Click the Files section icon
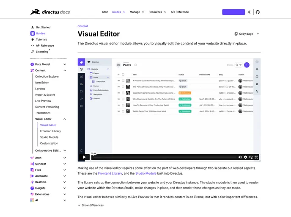The height and width of the screenshot is (217, 291). (x=32, y=170)
